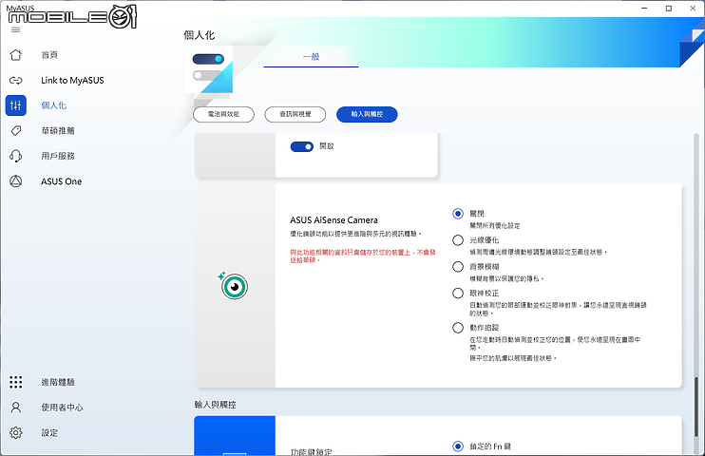The height and width of the screenshot is (456, 705).
Task: Select the 電池與效能 category button
Action: [223, 114]
